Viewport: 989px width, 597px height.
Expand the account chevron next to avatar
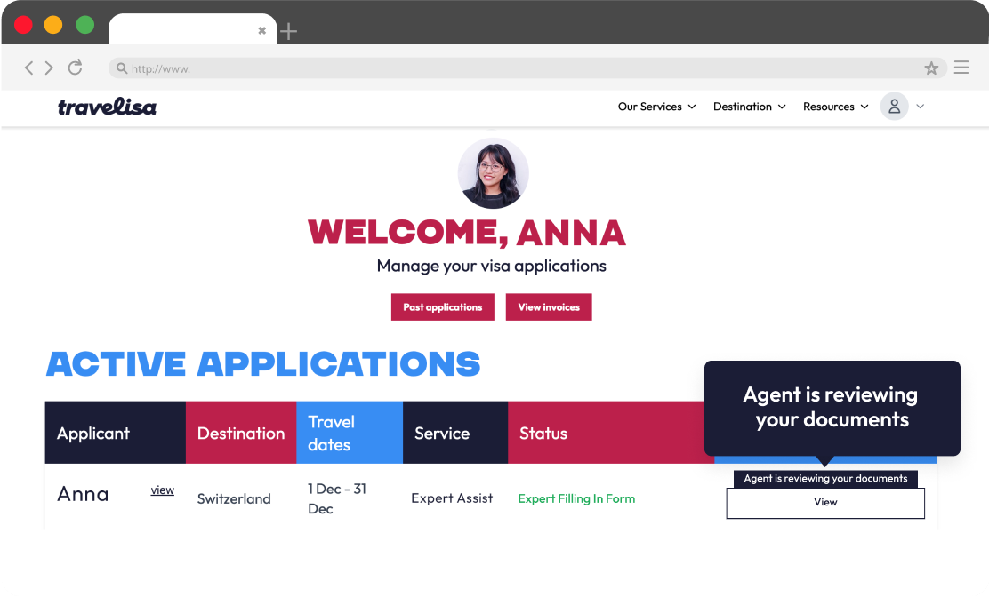tap(921, 107)
